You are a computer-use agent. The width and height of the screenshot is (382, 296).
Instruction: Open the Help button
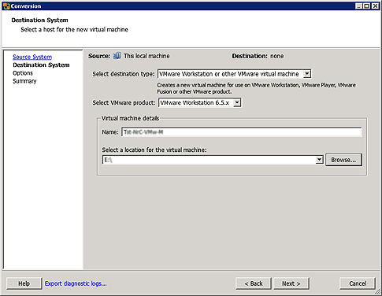pyautogui.click(x=24, y=283)
